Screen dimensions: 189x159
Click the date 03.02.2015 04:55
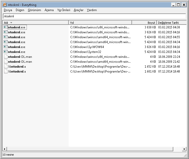point(169,37)
